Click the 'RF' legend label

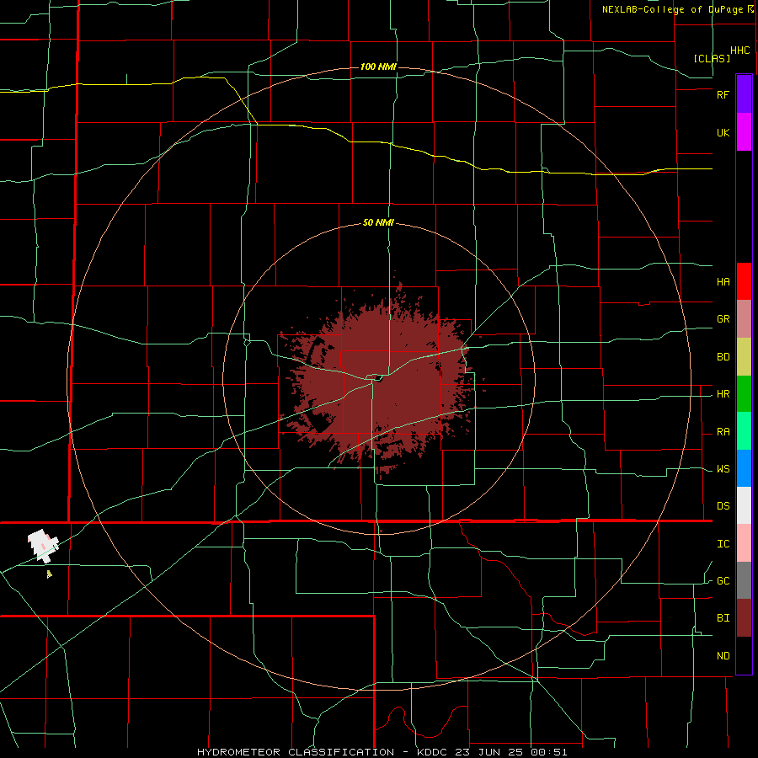tap(723, 94)
